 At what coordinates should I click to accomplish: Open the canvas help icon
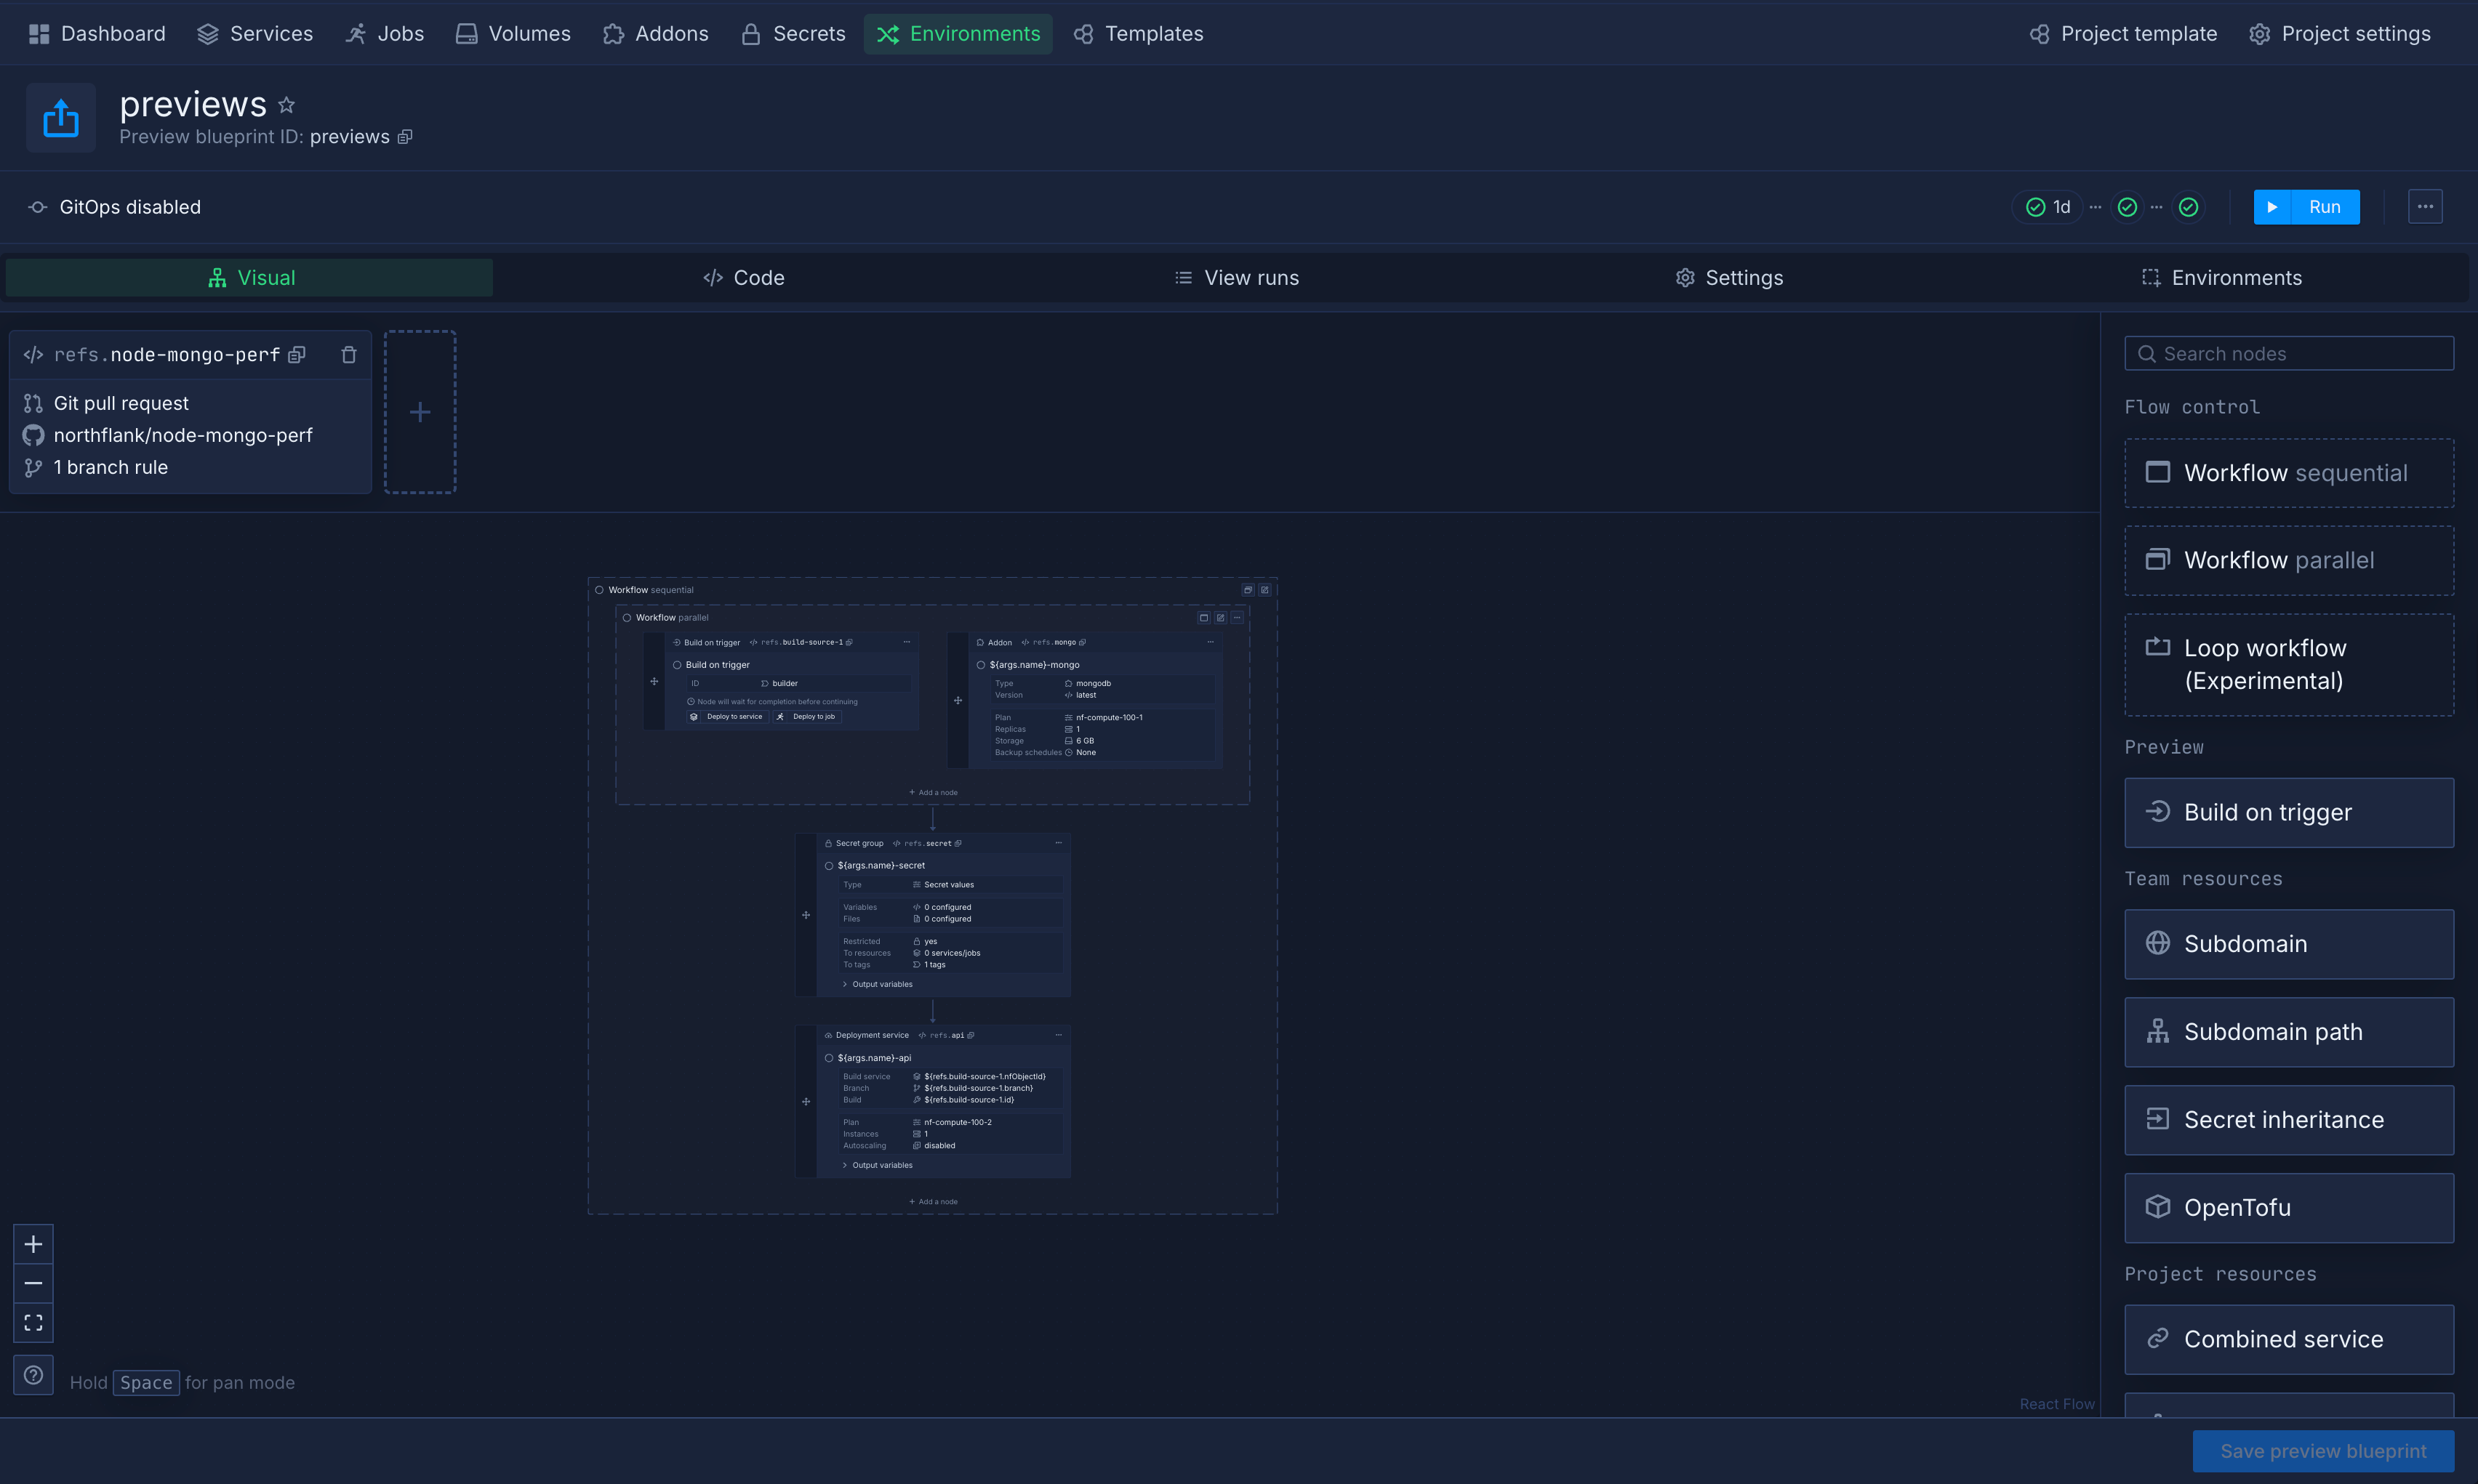click(32, 1375)
